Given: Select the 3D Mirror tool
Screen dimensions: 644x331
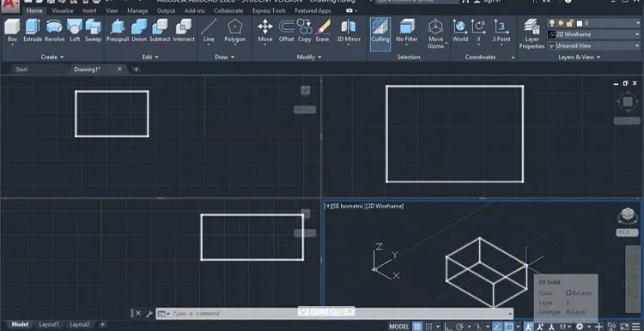Looking at the screenshot, I should 349,31.
